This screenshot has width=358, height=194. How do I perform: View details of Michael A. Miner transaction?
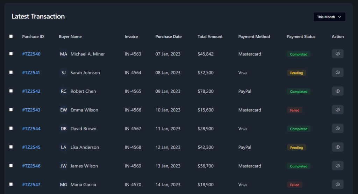(x=337, y=54)
